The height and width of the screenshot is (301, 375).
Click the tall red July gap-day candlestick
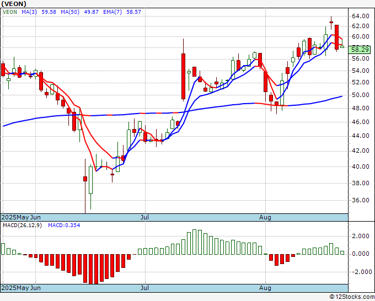(183, 76)
